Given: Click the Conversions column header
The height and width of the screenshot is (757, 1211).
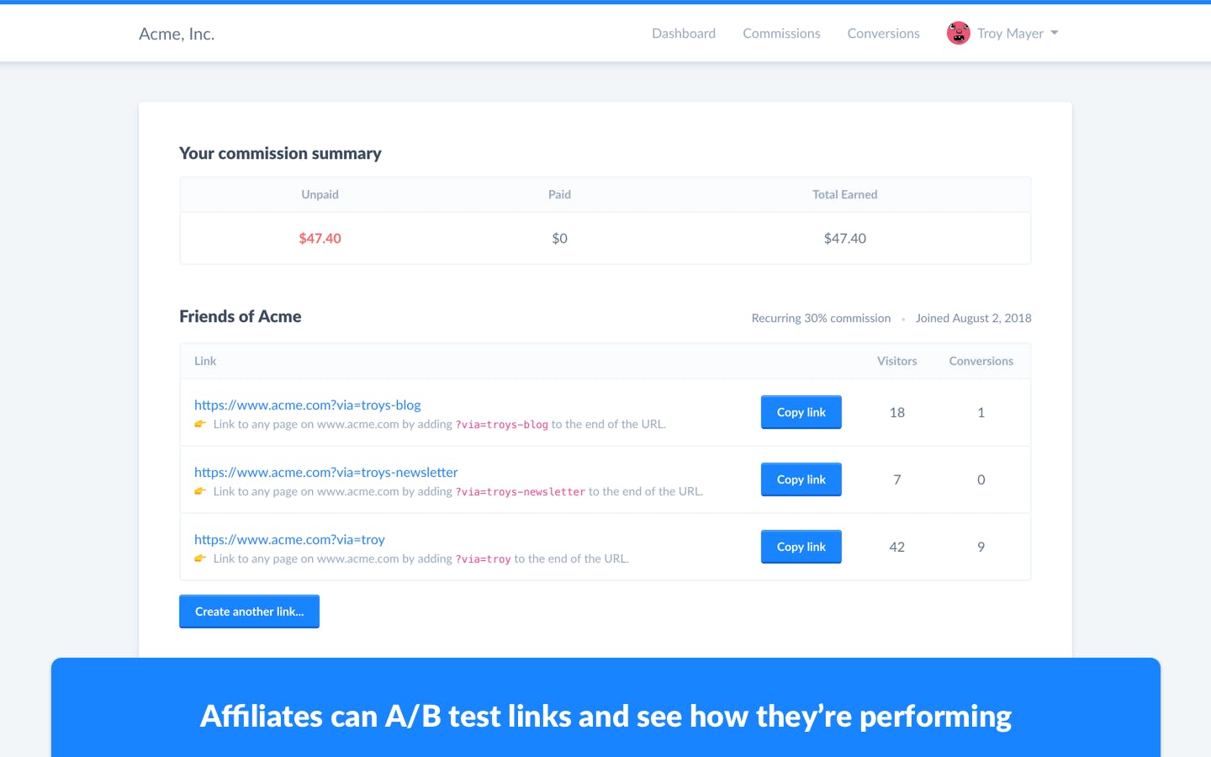Looking at the screenshot, I should coord(981,361).
